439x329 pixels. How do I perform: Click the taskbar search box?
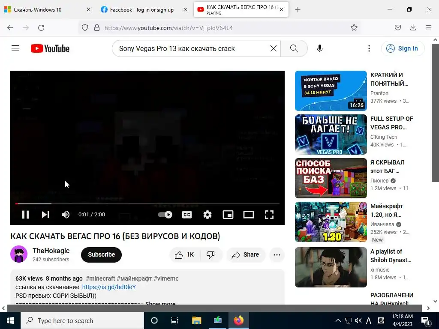pyautogui.click(x=82, y=320)
